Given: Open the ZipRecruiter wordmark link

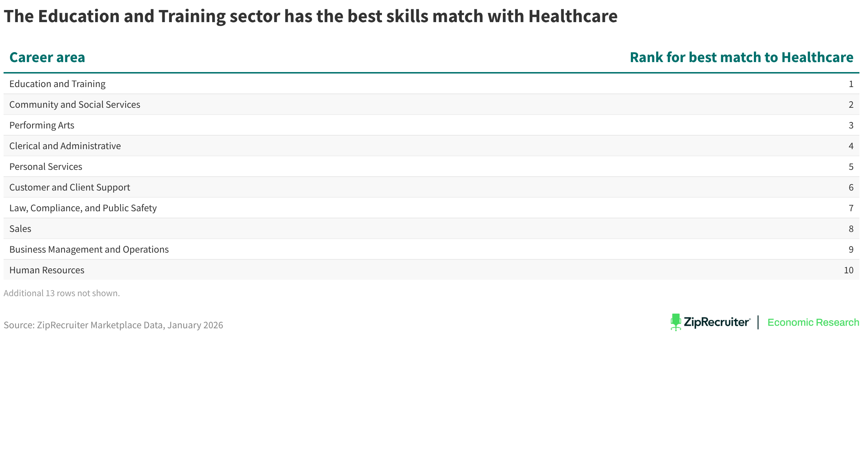Looking at the screenshot, I should 717,323.
